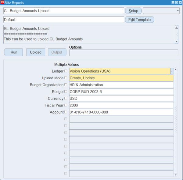Click the Oracle logo icon in title bar
Screen dimensions: 183x180
click(x=2, y=2)
